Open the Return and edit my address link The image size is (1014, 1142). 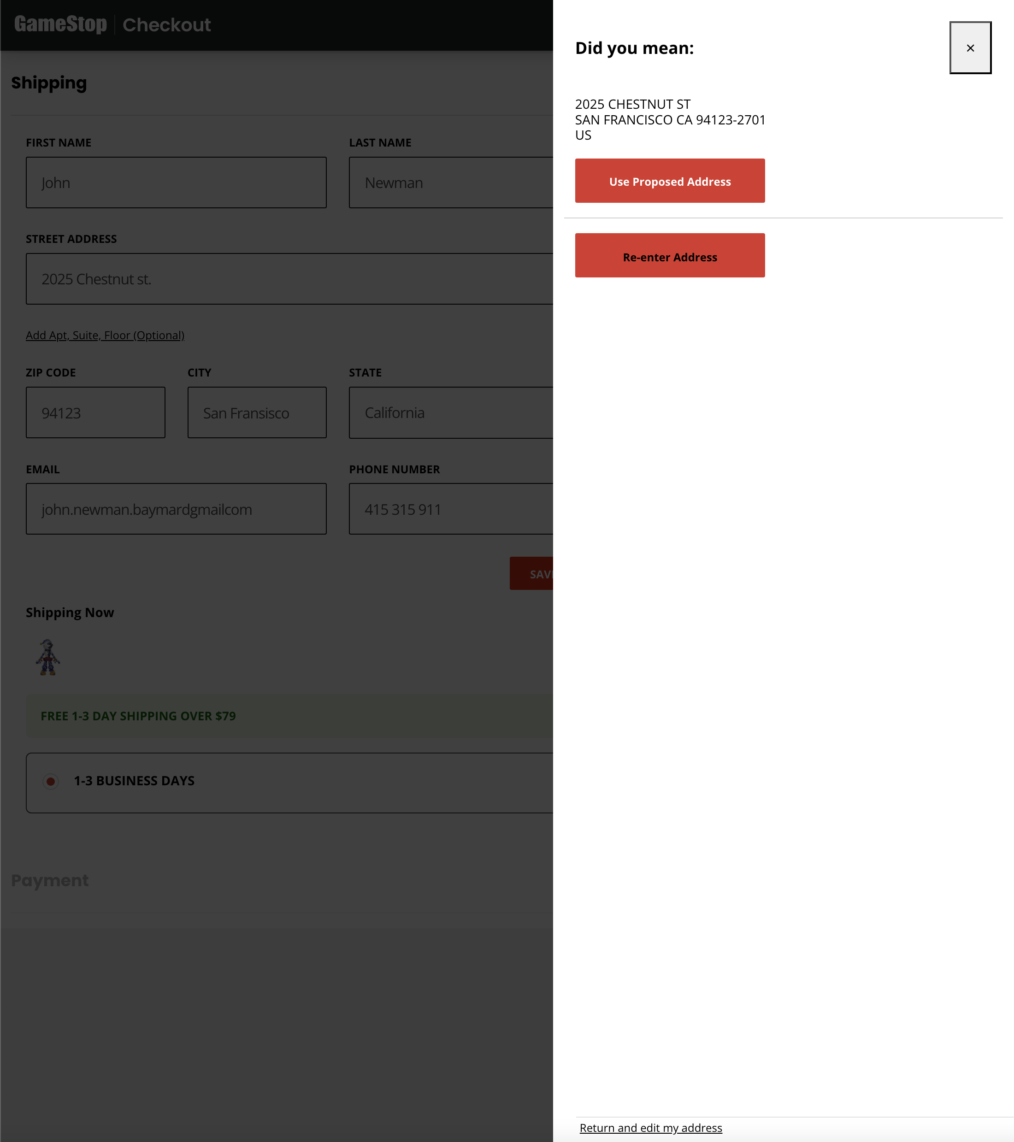click(650, 1127)
